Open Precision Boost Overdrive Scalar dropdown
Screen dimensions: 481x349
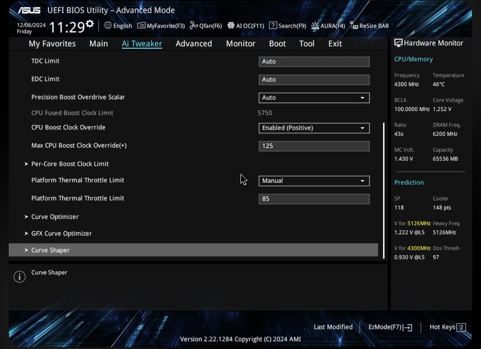(314, 98)
